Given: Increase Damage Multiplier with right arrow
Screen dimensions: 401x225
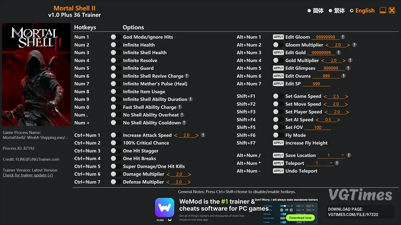Looking at the screenshot, I should [189, 174].
